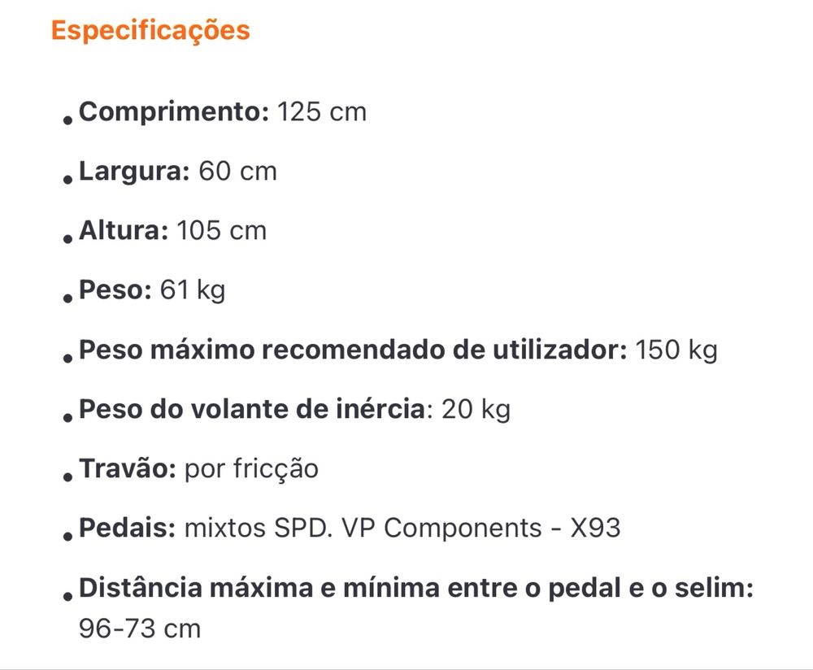Select Distância máxima e mínima label
The height and width of the screenshot is (670, 813).
tap(415, 588)
